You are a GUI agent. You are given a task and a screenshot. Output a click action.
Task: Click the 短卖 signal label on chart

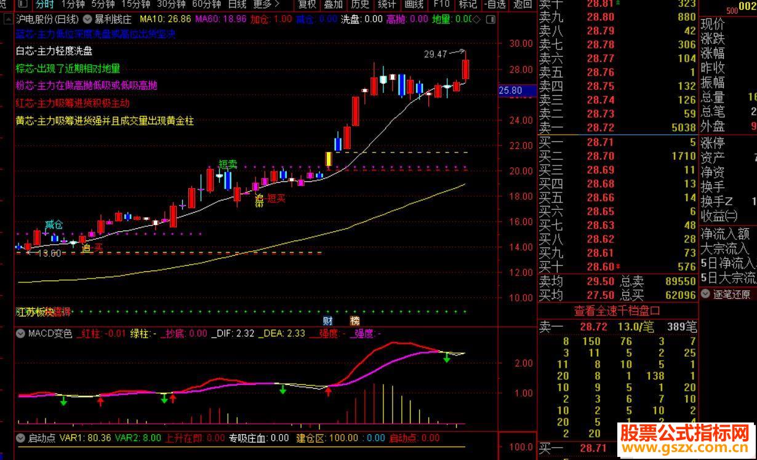(x=228, y=164)
